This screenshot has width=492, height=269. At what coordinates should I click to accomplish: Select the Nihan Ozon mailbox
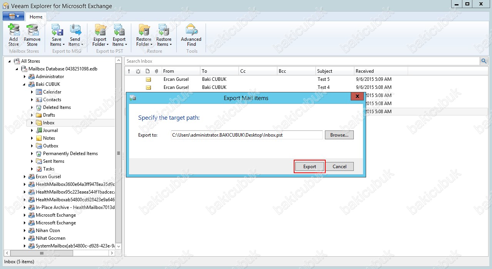pyautogui.click(x=48, y=231)
